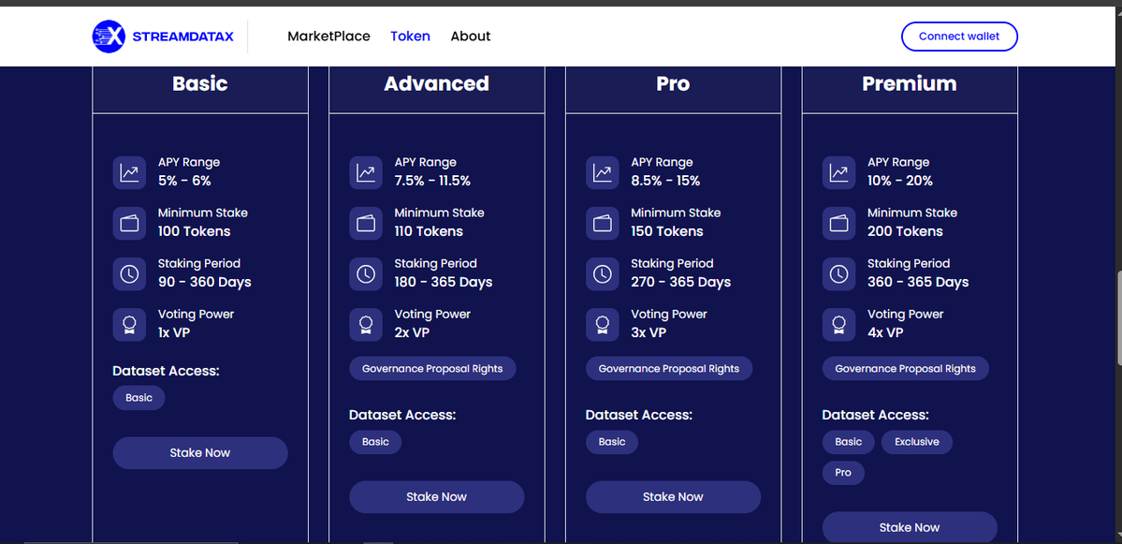Click the Advanced plan Staking Period clock icon
Image resolution: width=1122 pixels, height=544 pixels.
coord(366,274)
